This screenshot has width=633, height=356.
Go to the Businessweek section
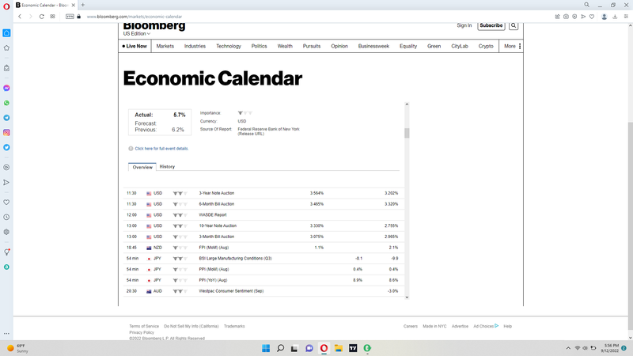click(373, 47)
